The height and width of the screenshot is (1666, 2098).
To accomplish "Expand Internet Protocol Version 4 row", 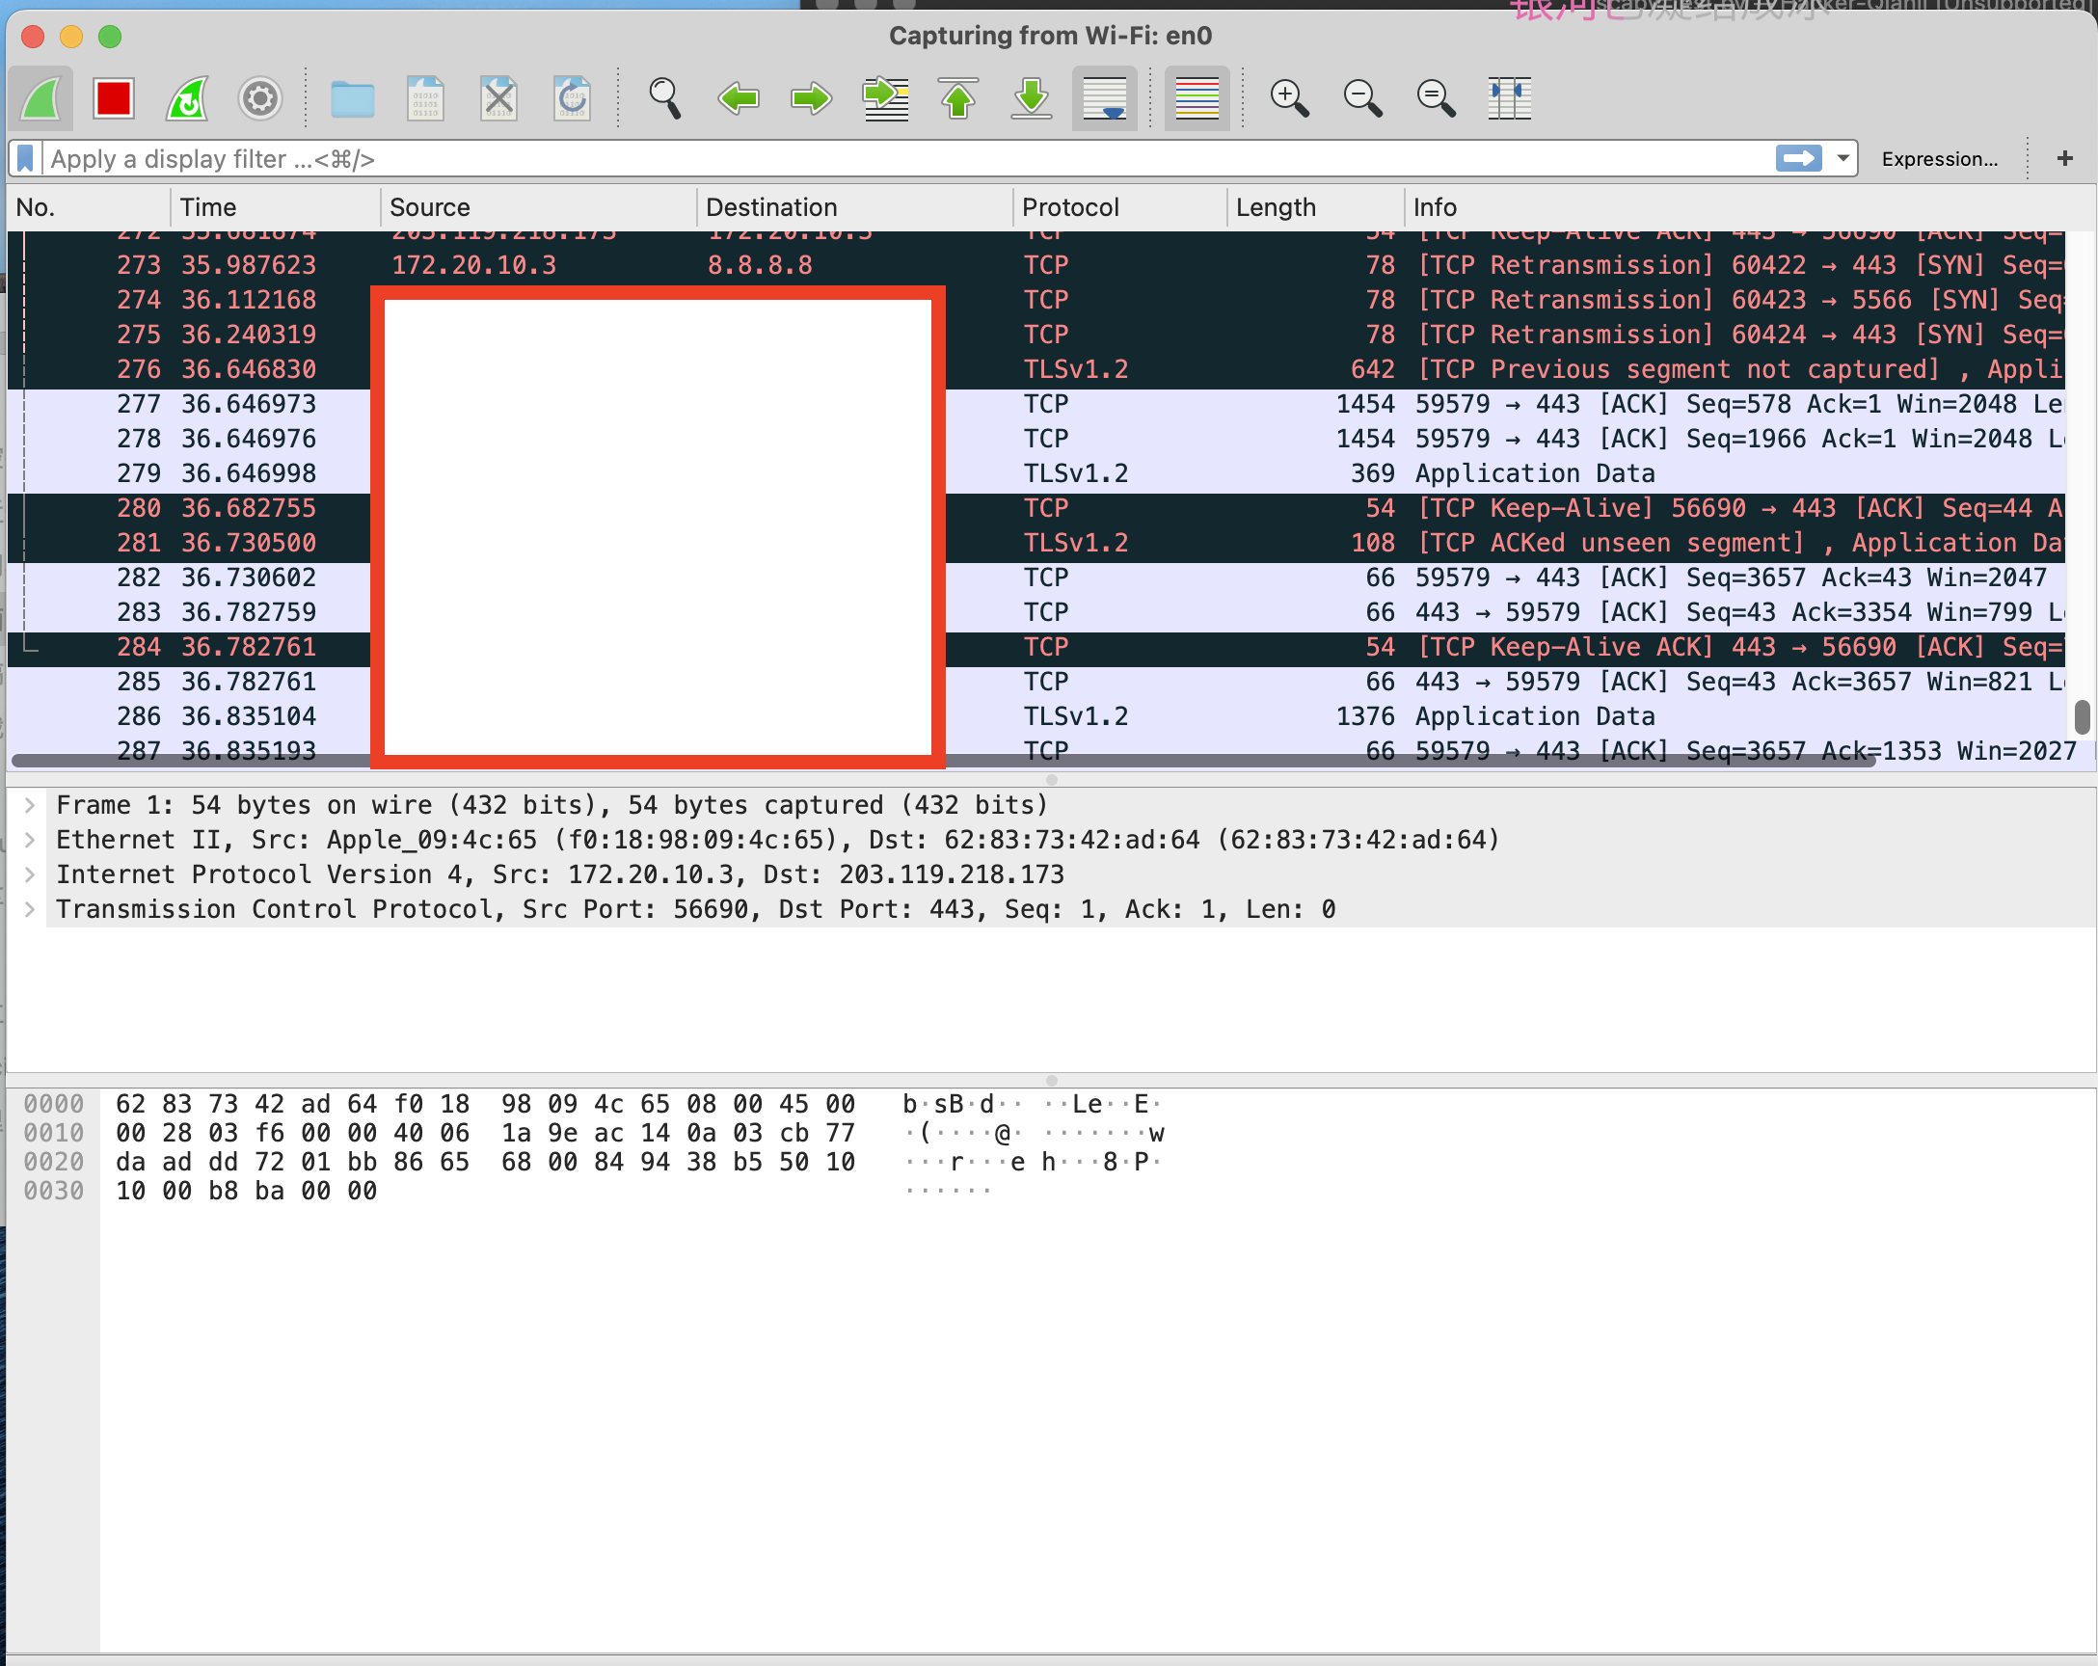I will pos(29,873).
